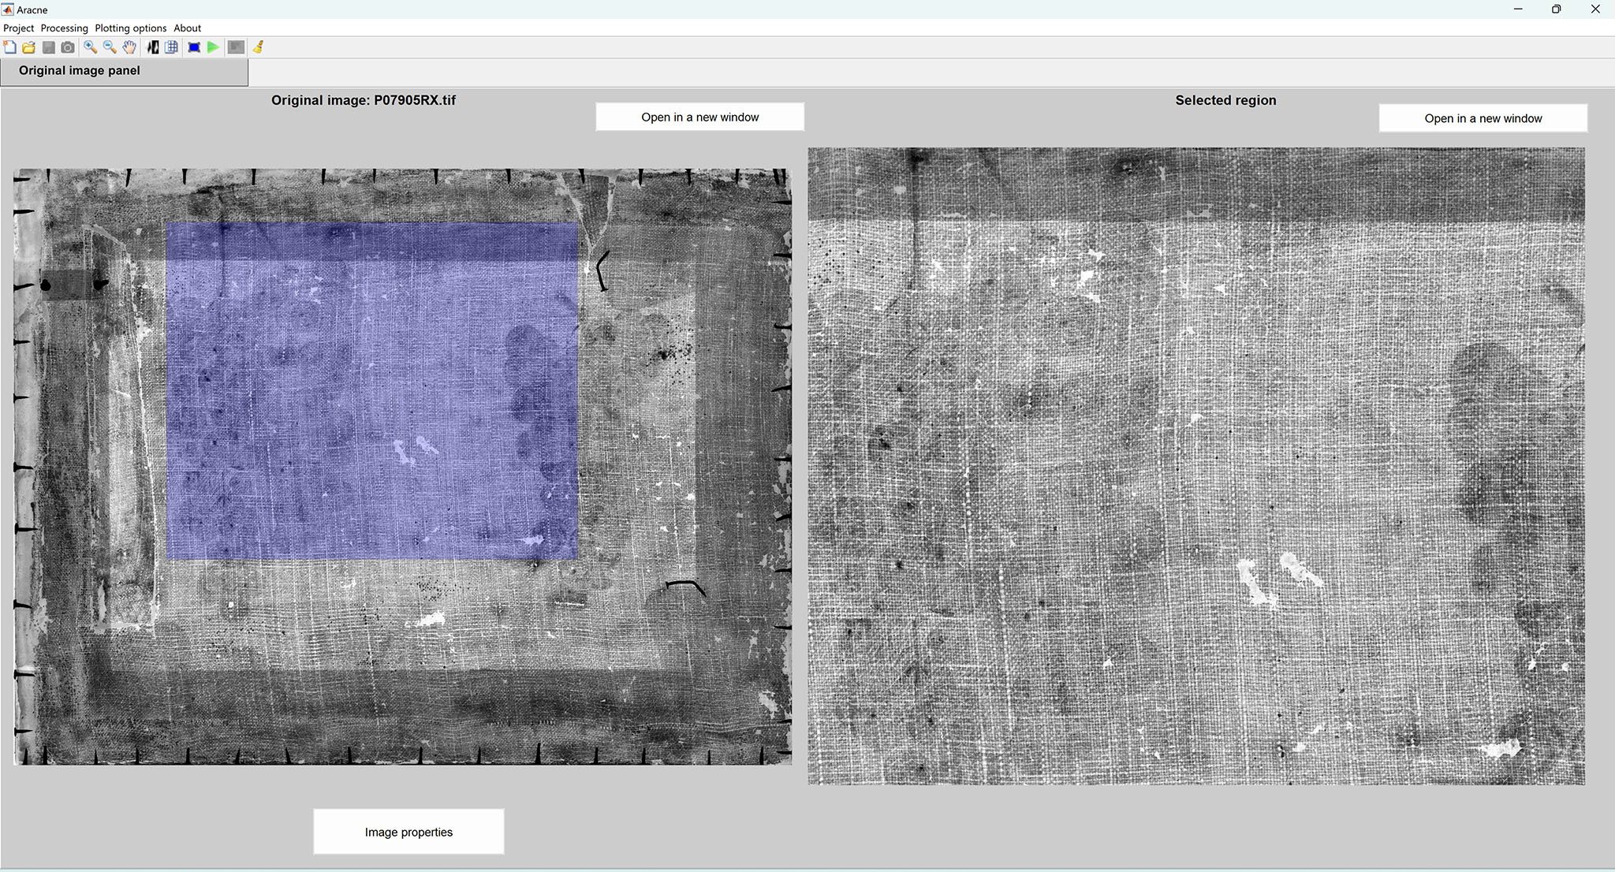Click the selected region preview image

point(1196,466)
